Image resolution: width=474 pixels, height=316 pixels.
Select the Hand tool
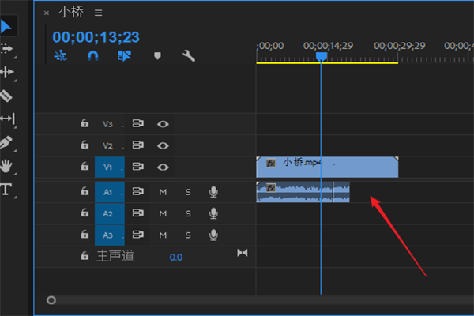click(6, 166)
